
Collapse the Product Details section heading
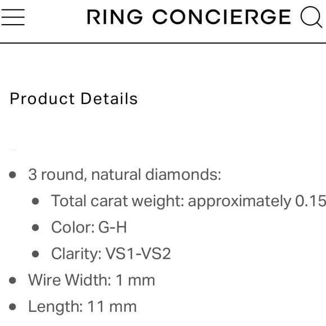(x=74, y=98)
